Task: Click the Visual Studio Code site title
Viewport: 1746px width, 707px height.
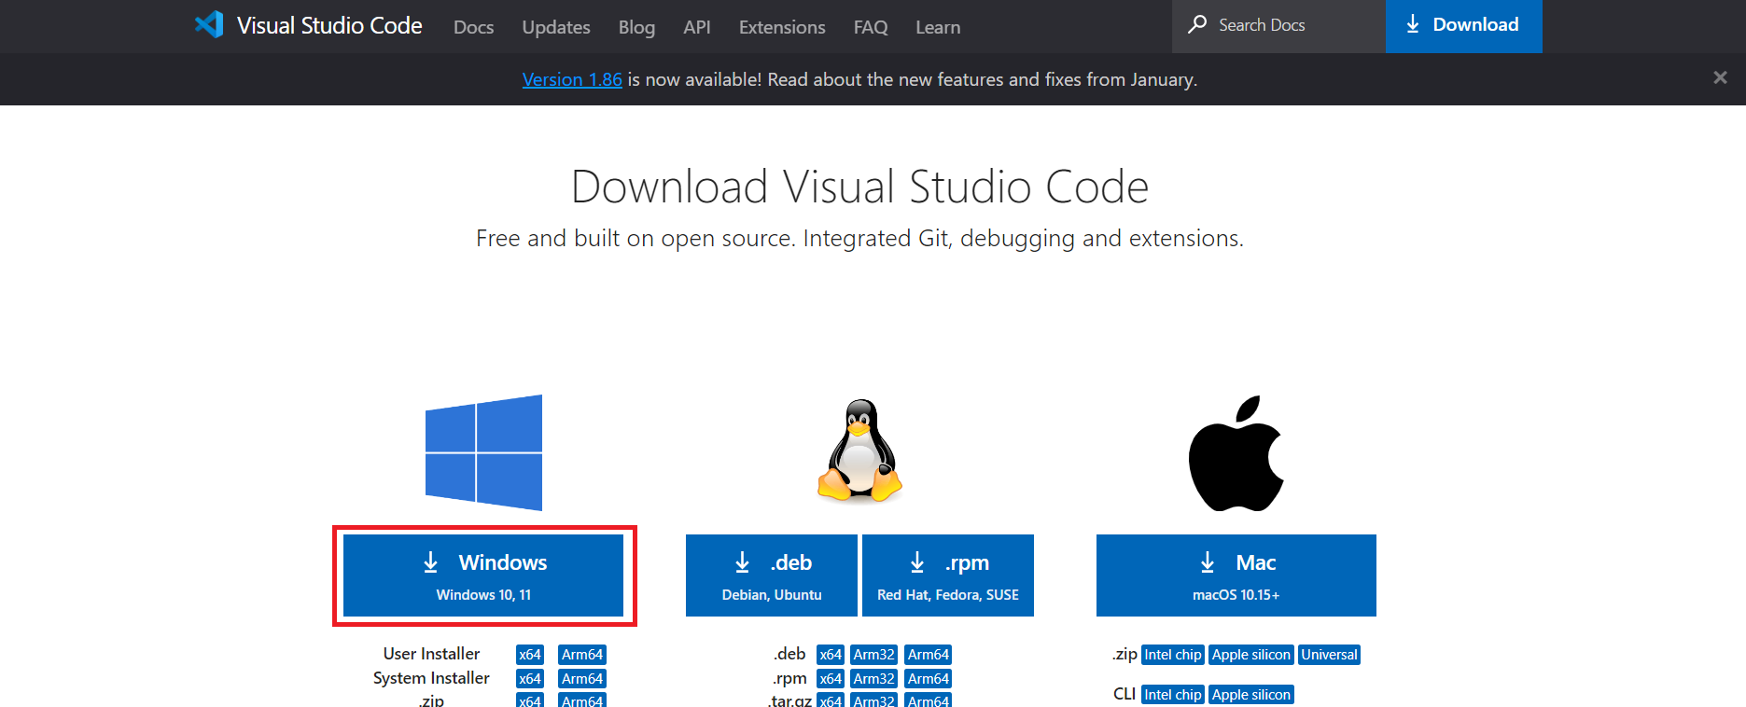Action: click(x=329, y=25)
